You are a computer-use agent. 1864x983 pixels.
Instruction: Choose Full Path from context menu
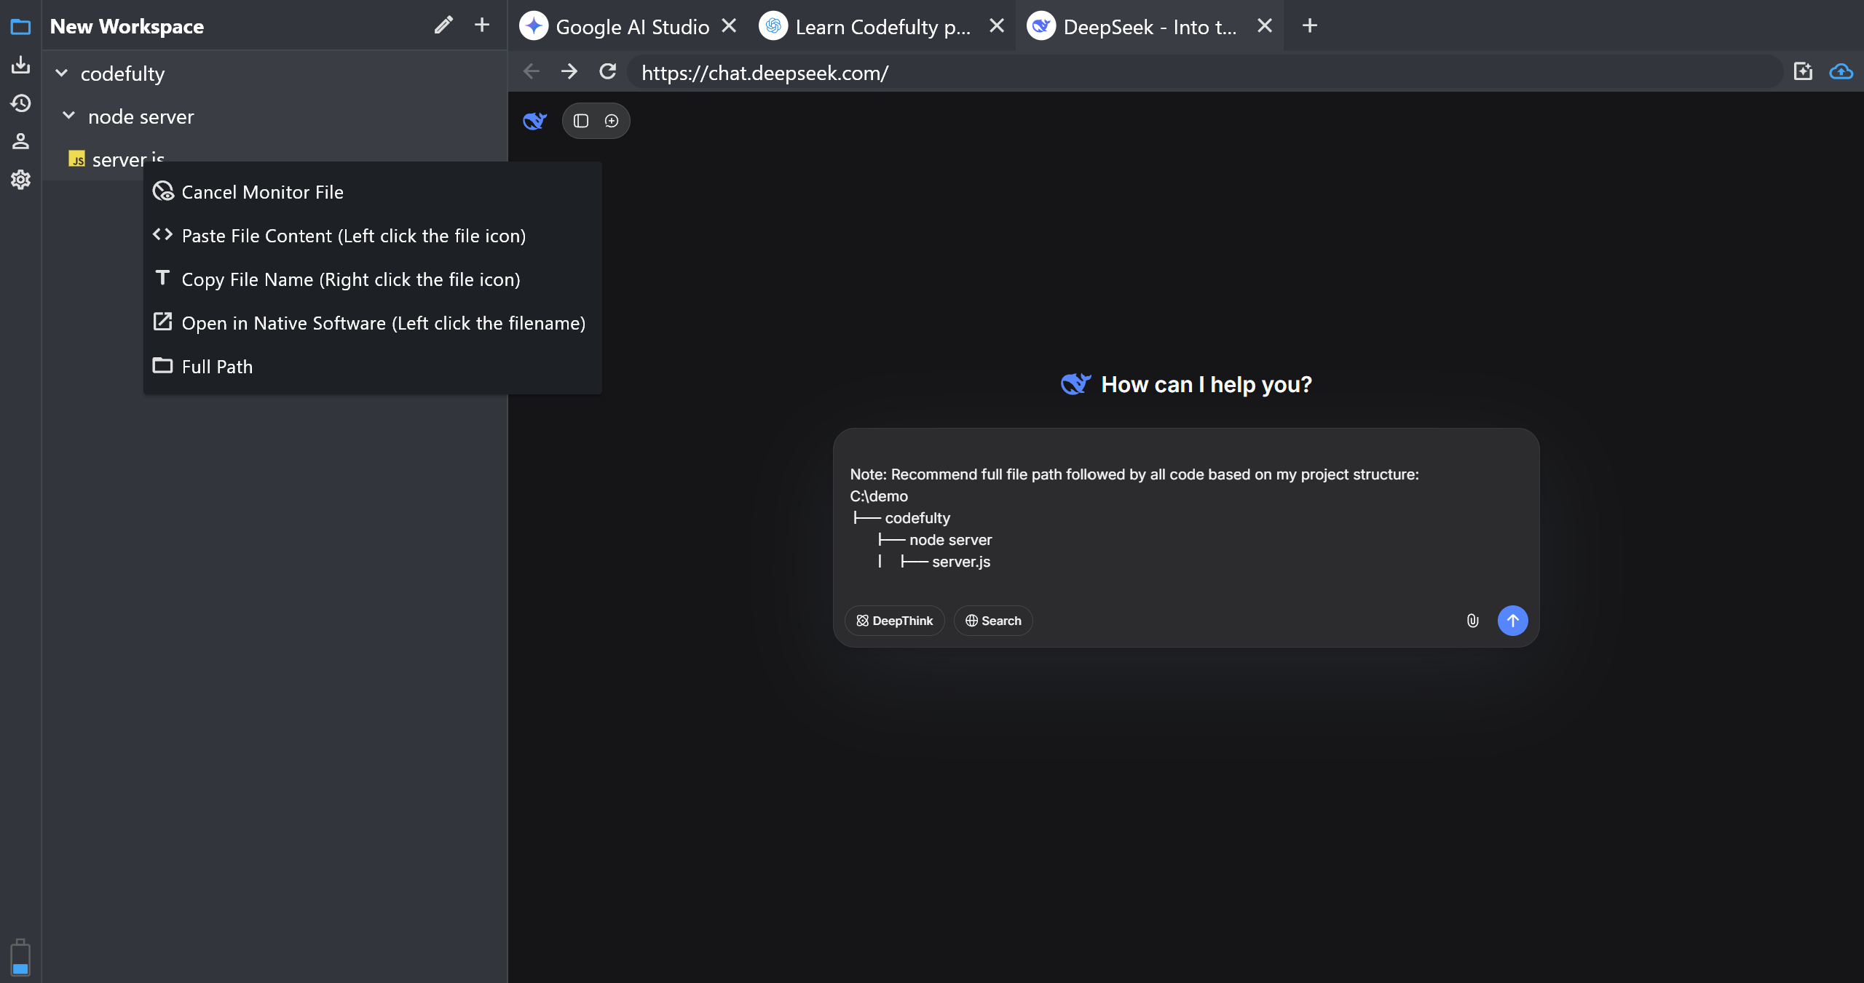[x=217, y=367]
